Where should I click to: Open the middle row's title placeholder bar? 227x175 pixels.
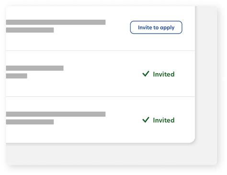click(x=34, y=68)
